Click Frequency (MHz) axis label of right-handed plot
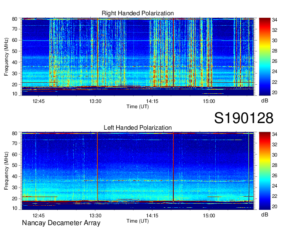Viewport: 282px width, 228px height. click(6, 57)
